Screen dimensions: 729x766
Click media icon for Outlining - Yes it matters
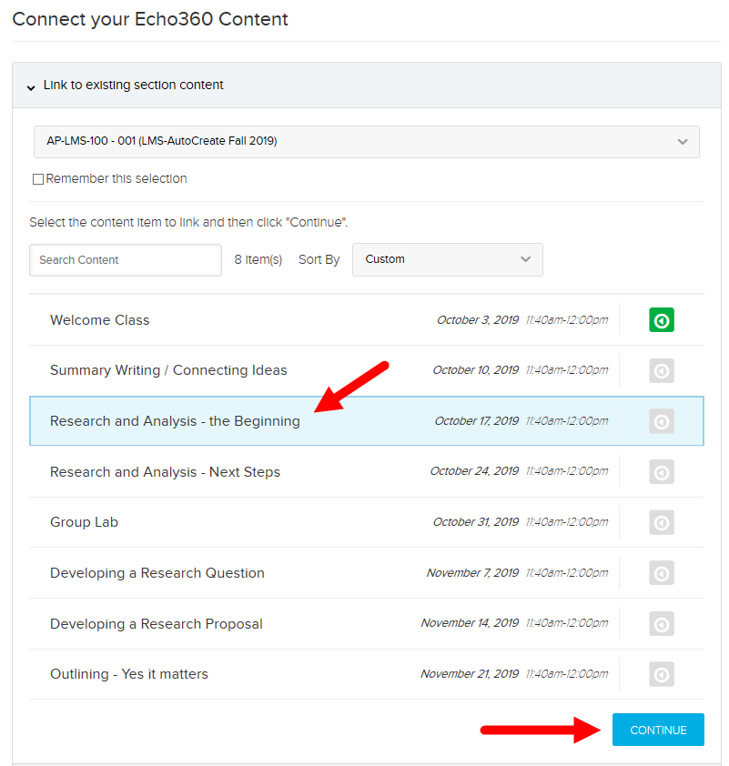tap(661, 674)
